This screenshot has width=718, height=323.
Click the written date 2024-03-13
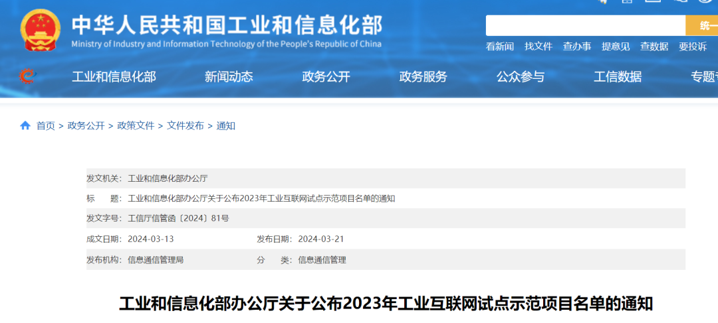tap(151, 239)
